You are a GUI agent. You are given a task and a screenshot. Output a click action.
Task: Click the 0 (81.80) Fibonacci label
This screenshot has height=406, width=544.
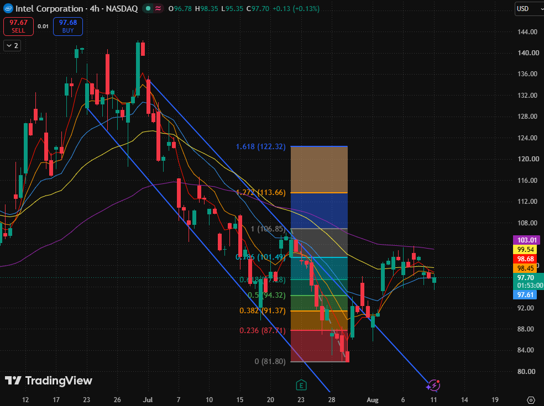270,361
